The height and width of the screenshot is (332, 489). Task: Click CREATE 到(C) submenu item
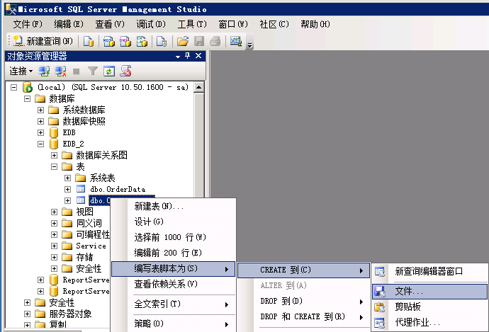(303, 270)
